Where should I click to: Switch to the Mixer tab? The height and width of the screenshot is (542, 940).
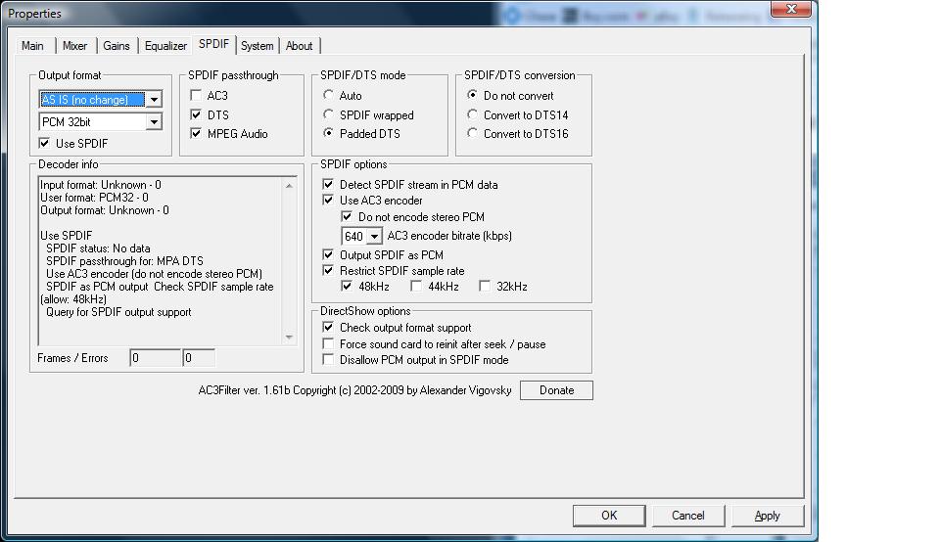click(74, 46)
